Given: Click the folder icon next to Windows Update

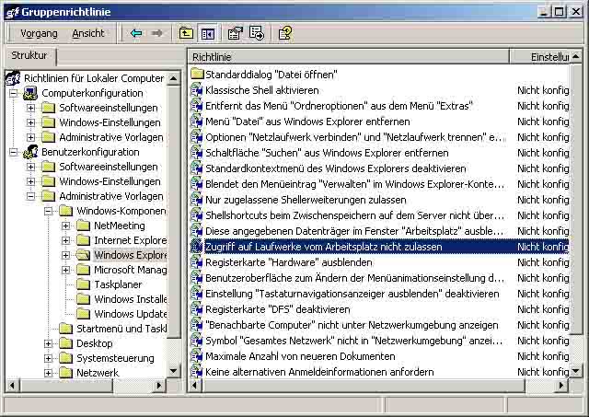Looking at the screenshot, I should tap(83, 314).
